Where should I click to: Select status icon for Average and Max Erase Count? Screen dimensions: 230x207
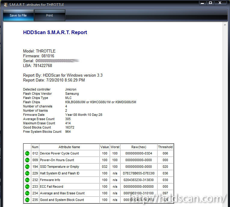[27, 193]
